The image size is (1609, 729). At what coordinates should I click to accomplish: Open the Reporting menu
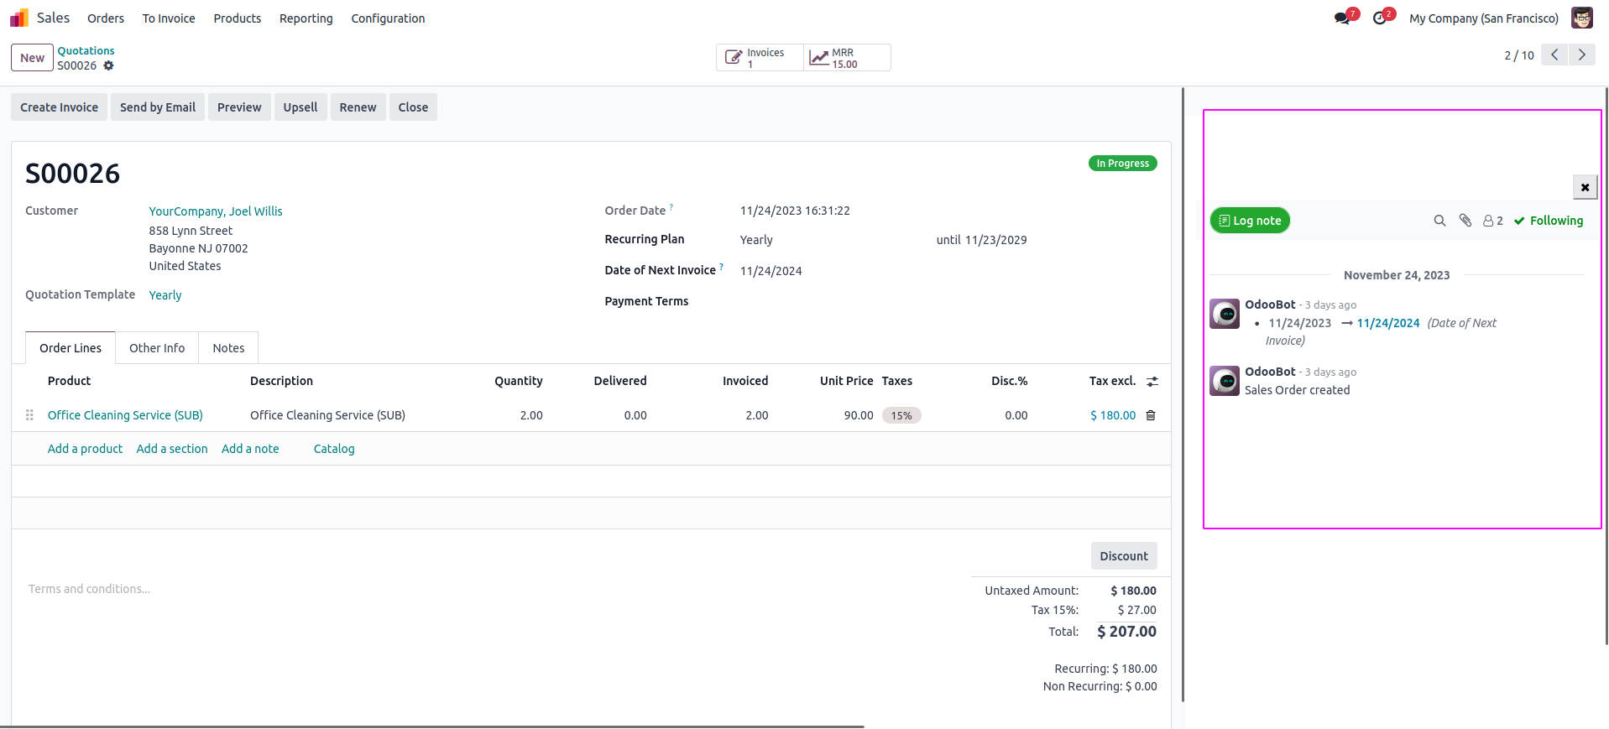306,18
